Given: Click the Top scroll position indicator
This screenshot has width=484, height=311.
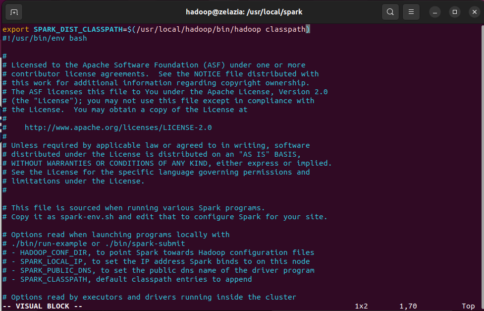Looking at the screenshot, I should coord(468,306).
